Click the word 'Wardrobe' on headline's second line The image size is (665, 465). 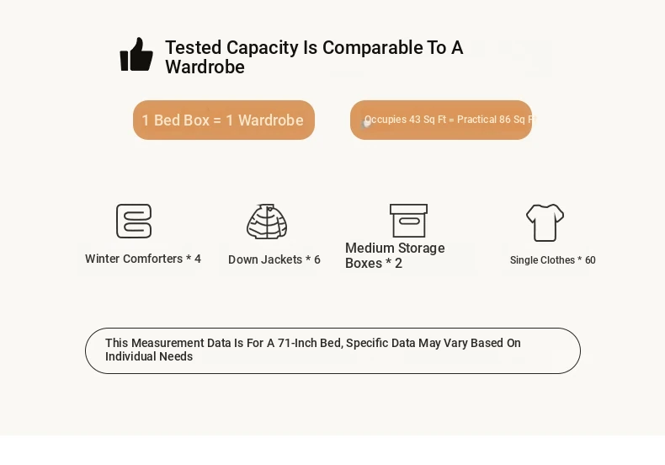(x=205, y=67)
